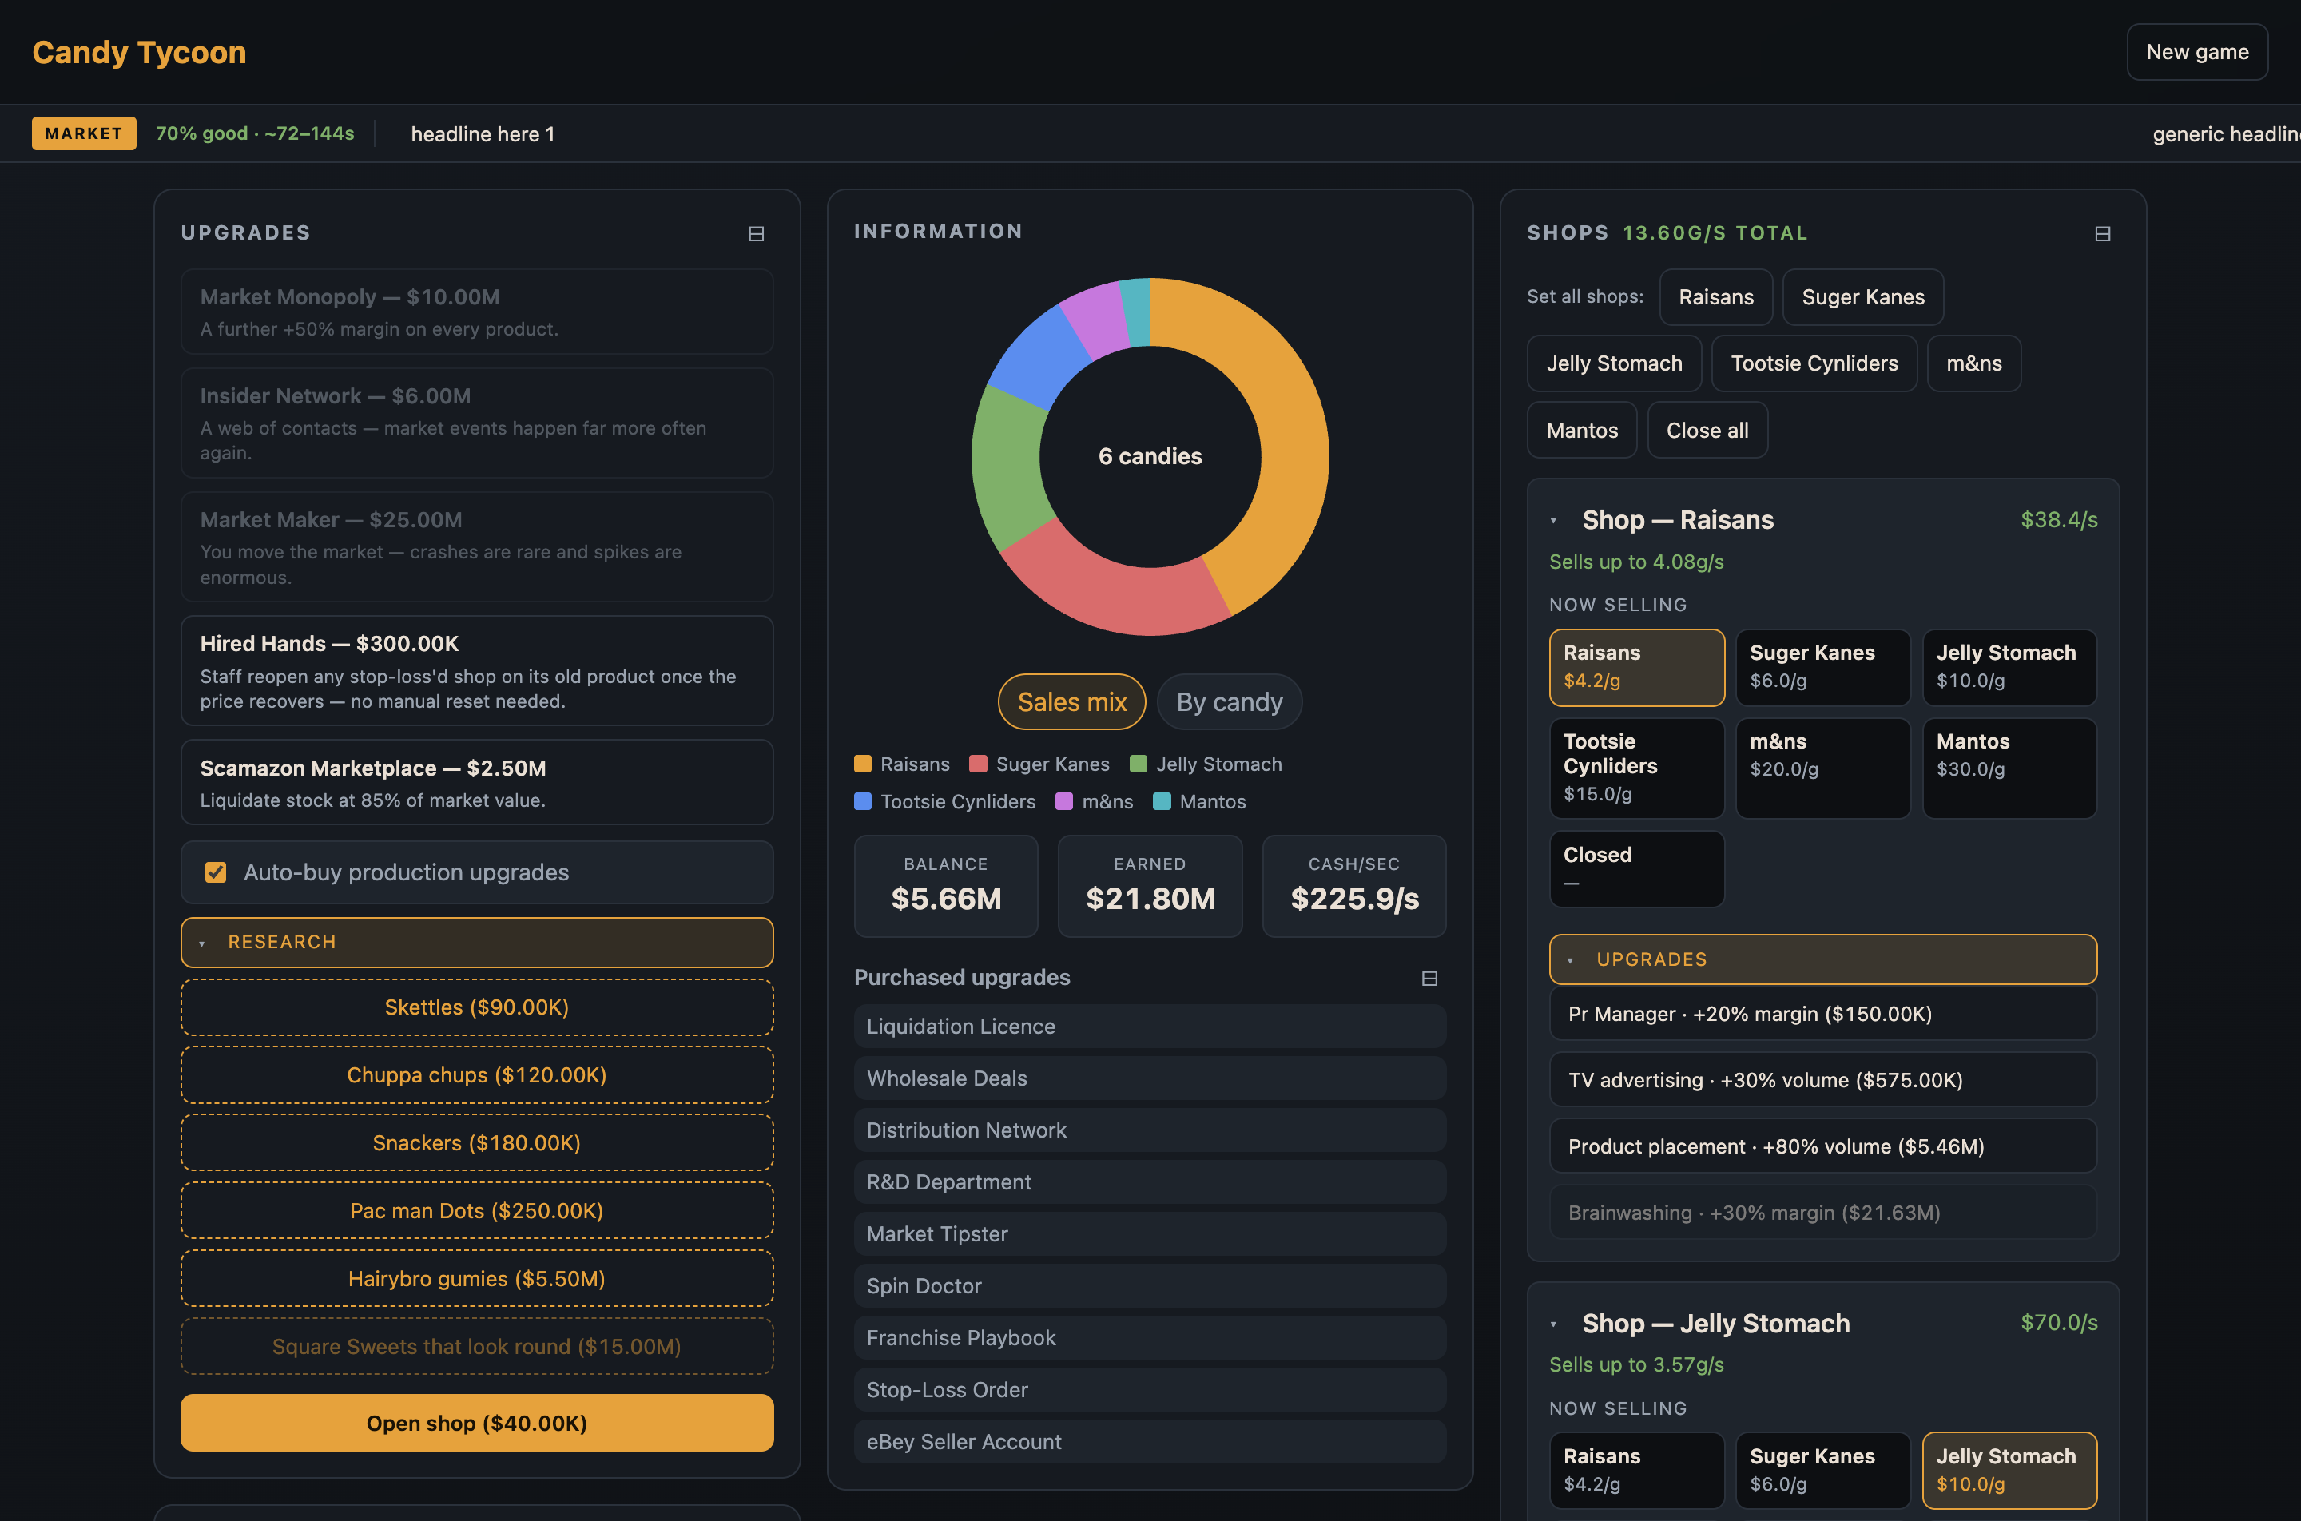Click the Candy Tycoon title
The image size is (2301, 1521).
click(139, 51)
